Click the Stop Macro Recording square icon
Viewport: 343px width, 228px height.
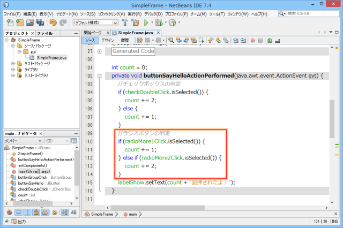(260, 40)
